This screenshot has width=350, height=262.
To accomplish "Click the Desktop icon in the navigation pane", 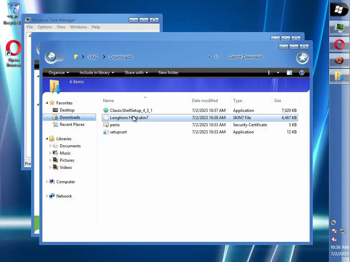I will (x=55, y=110).
